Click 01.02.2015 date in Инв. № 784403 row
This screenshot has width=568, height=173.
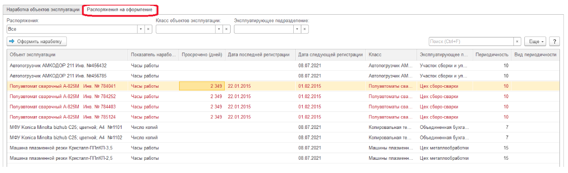310,107
